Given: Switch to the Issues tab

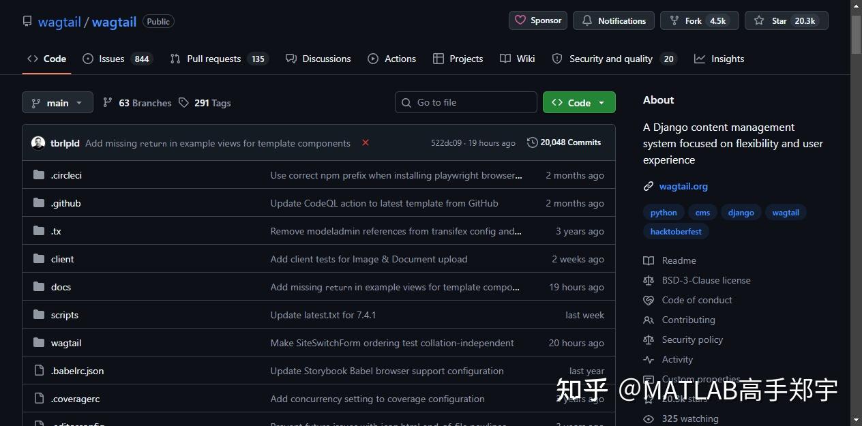Looking at the screenshot, I should 117,59.
